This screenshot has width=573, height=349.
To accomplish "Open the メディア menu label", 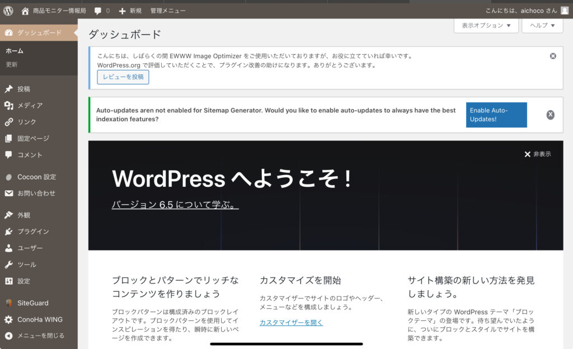I will pyautogui.click(x=30, y=106).
